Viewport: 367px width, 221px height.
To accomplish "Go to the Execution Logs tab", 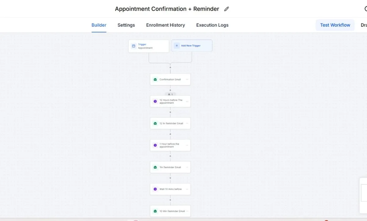I will [212, 25].
